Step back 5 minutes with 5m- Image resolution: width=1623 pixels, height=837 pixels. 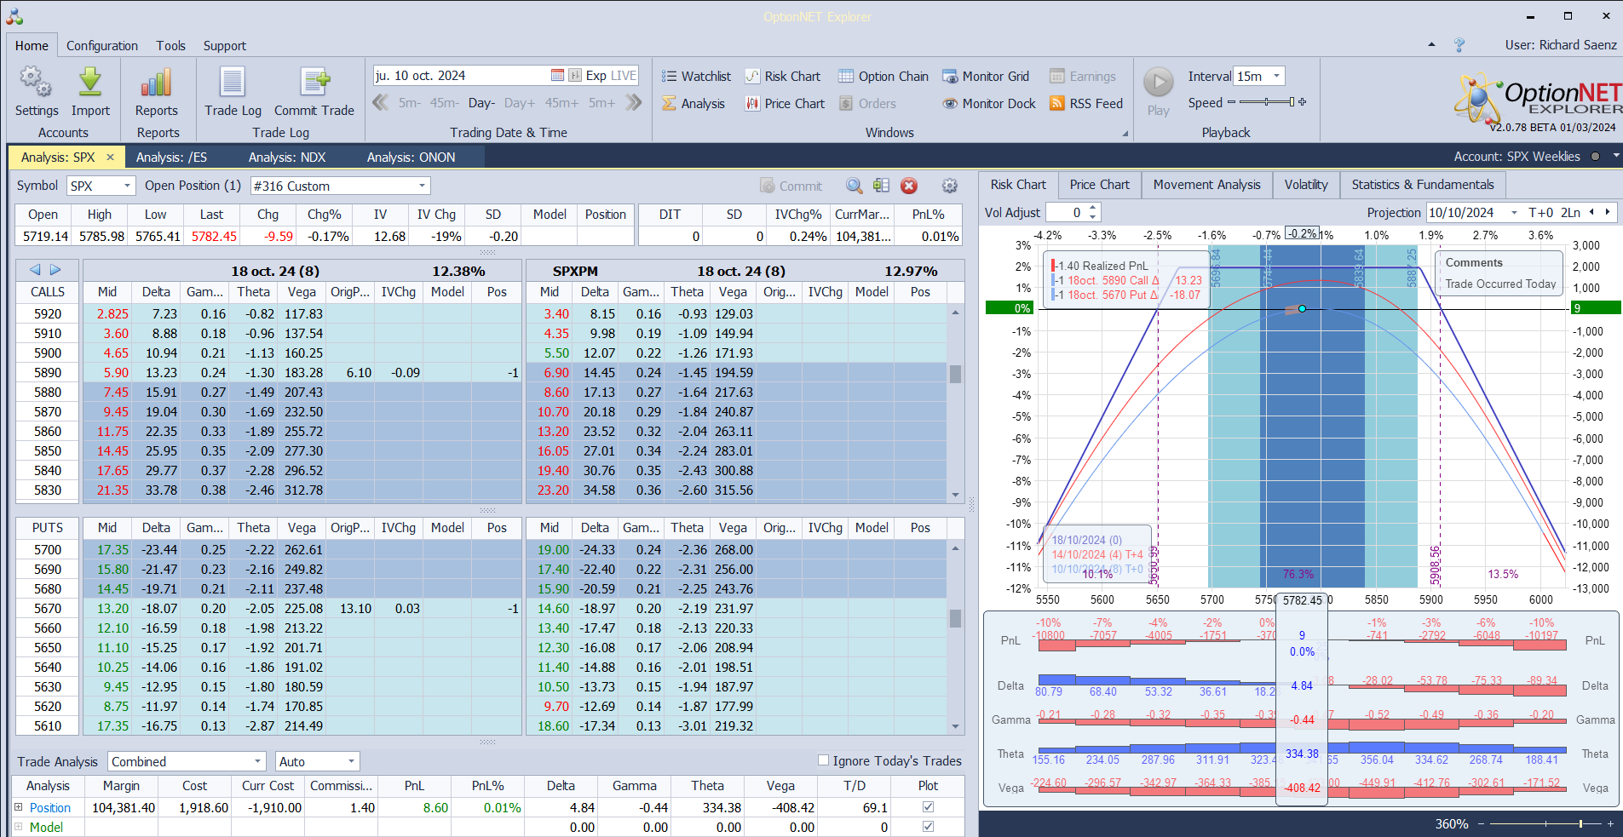click(x=409, y=103)
